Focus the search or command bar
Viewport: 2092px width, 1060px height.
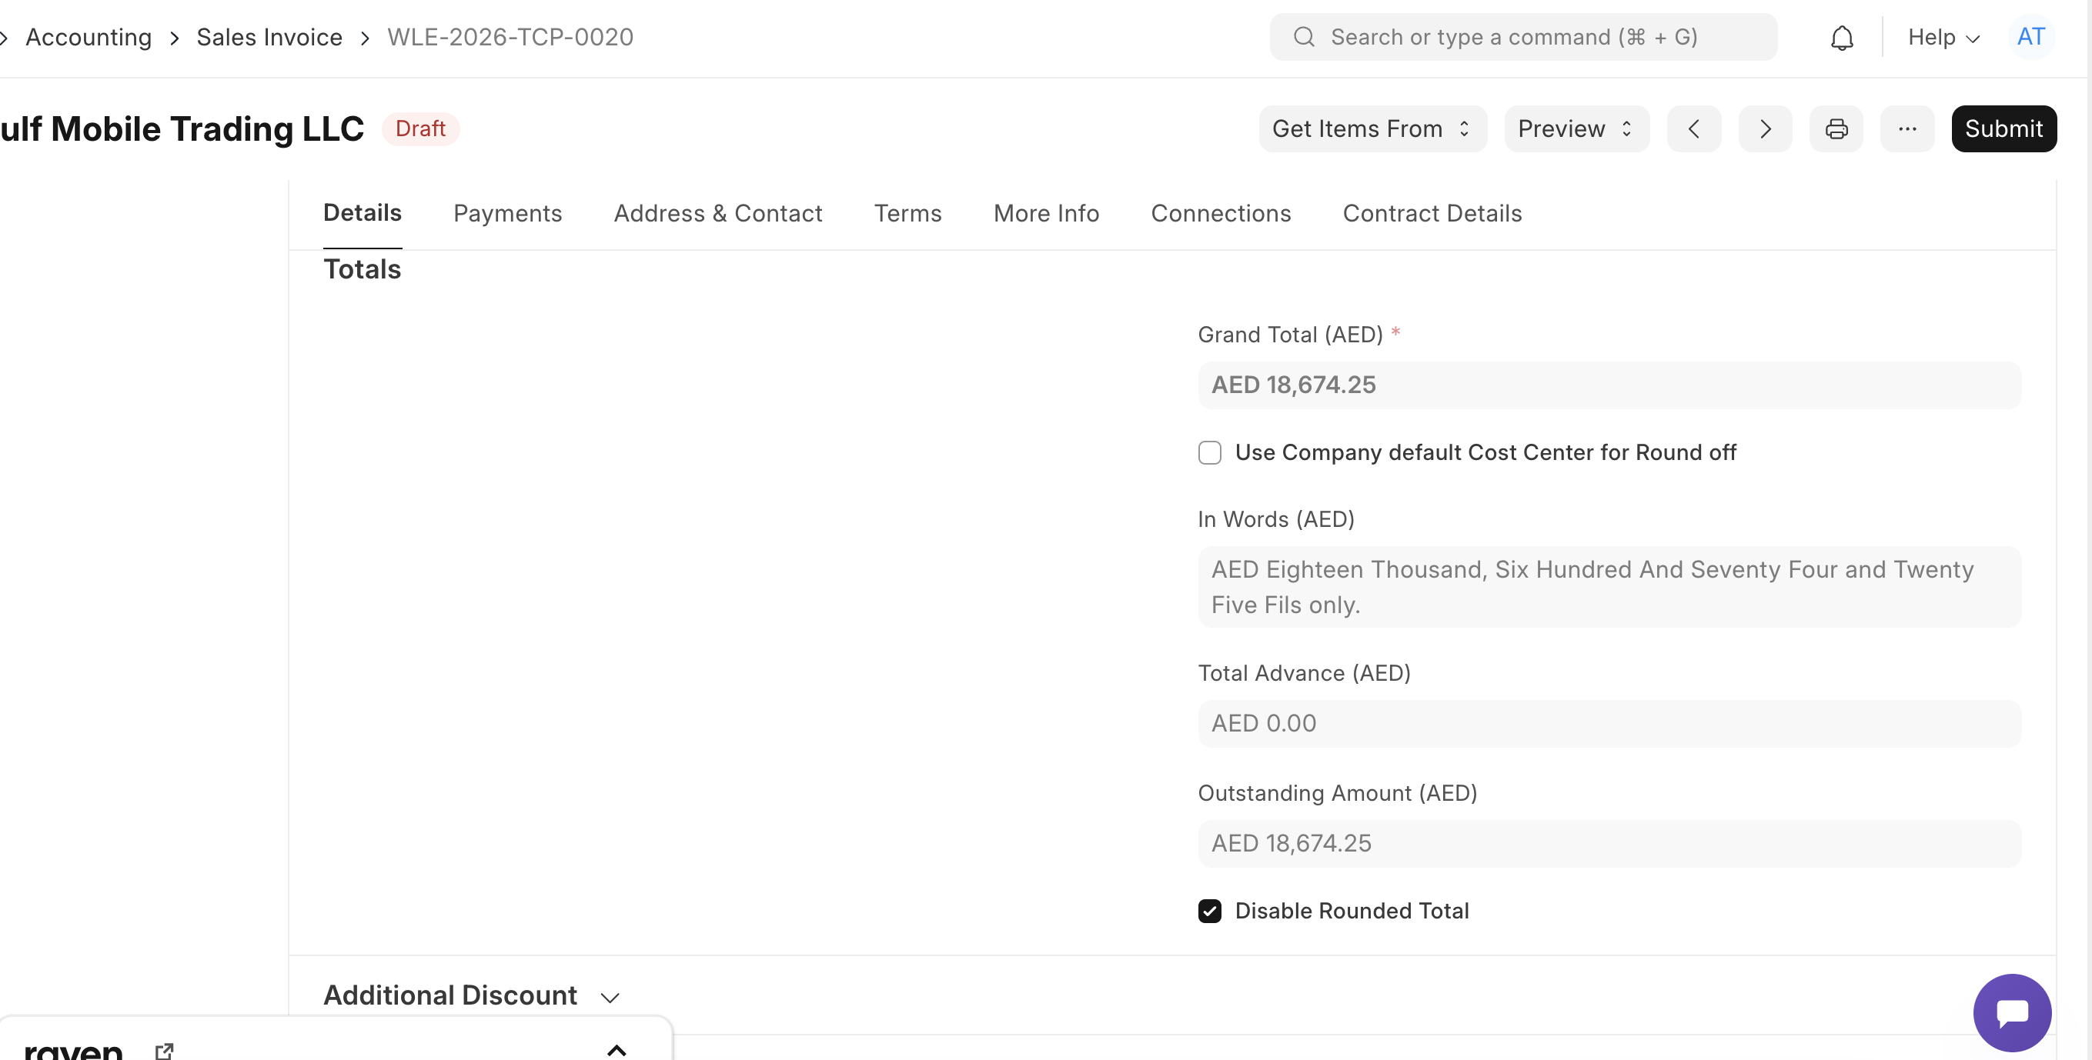tap(1522, 38)
